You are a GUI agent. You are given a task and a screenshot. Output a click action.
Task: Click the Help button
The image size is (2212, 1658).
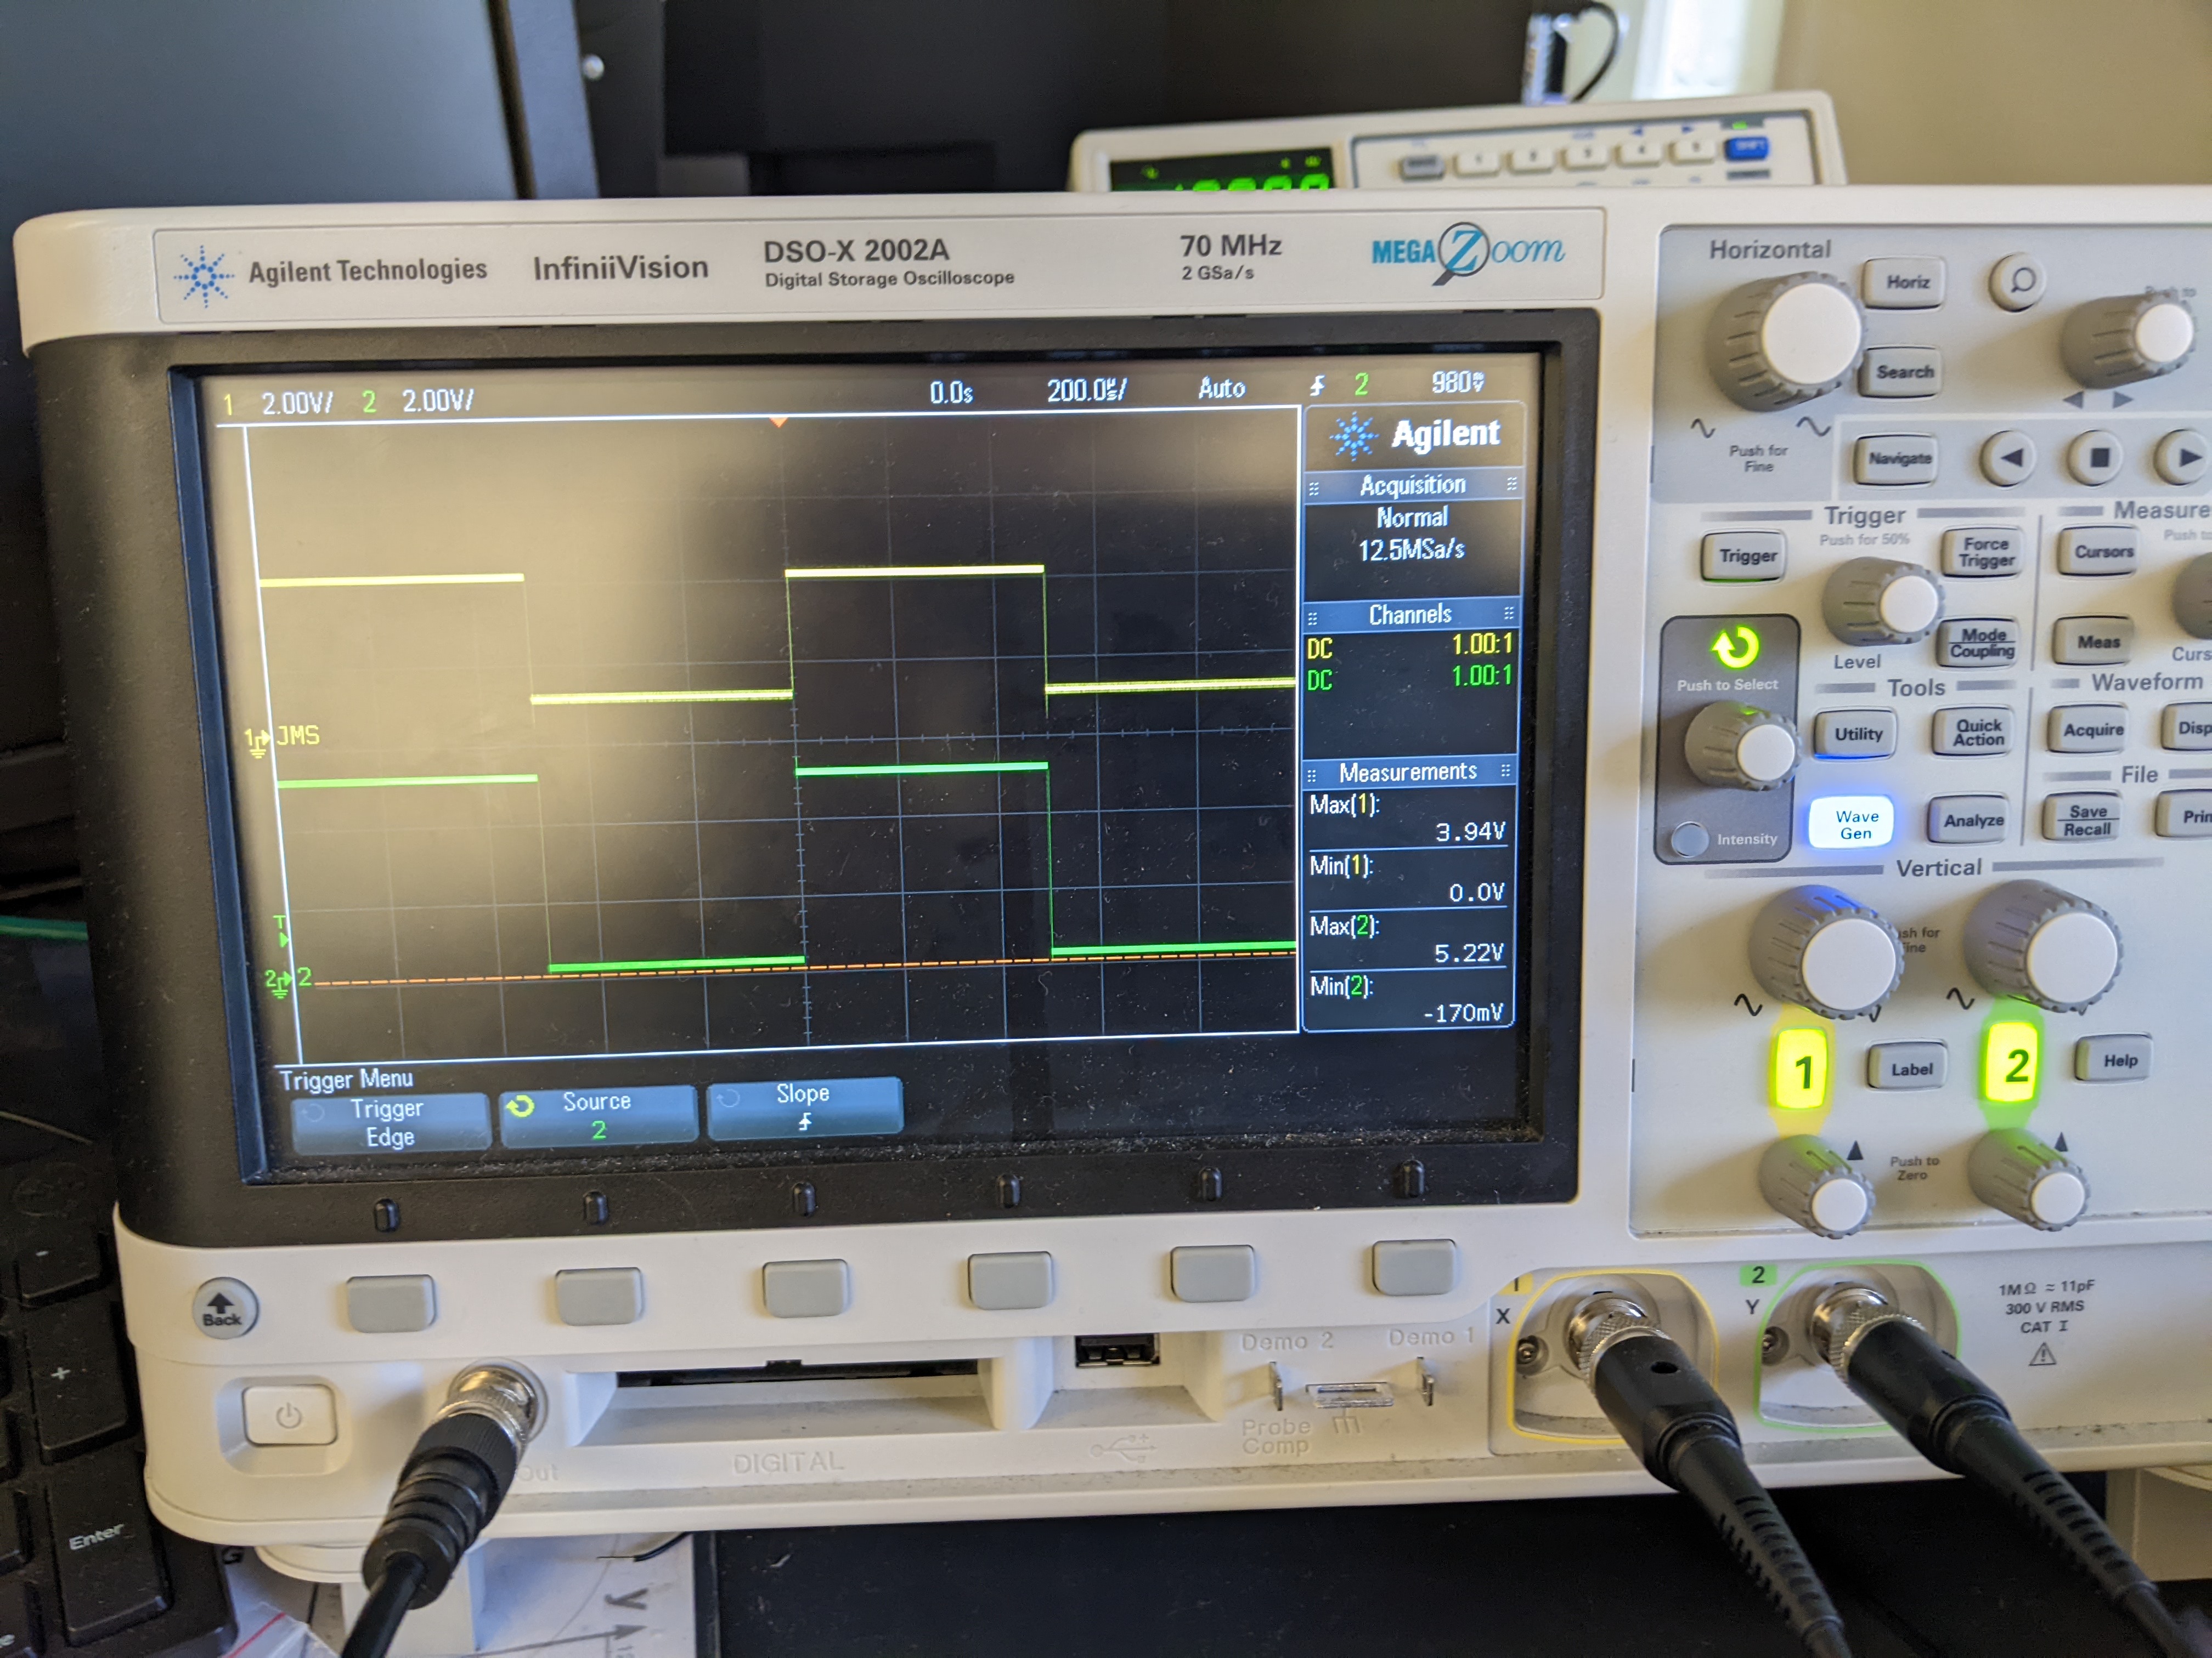pos(2118,1060)
